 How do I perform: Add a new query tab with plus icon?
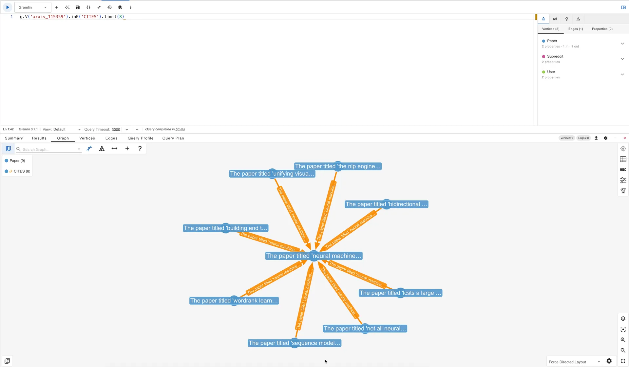click(57, 7)
